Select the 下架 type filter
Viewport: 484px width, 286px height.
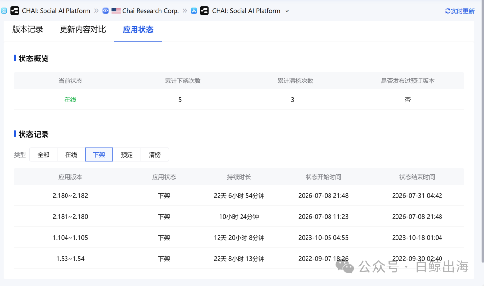pyautogui.click(x=99, y=155)
